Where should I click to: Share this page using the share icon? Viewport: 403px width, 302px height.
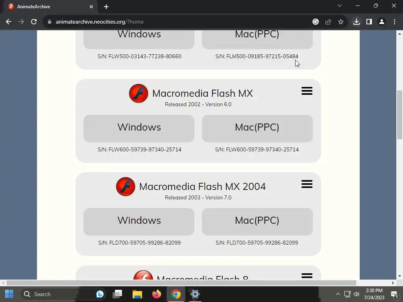coord(328,22)
